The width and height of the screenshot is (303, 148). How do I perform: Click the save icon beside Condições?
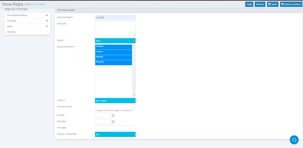tap(47, 21)
